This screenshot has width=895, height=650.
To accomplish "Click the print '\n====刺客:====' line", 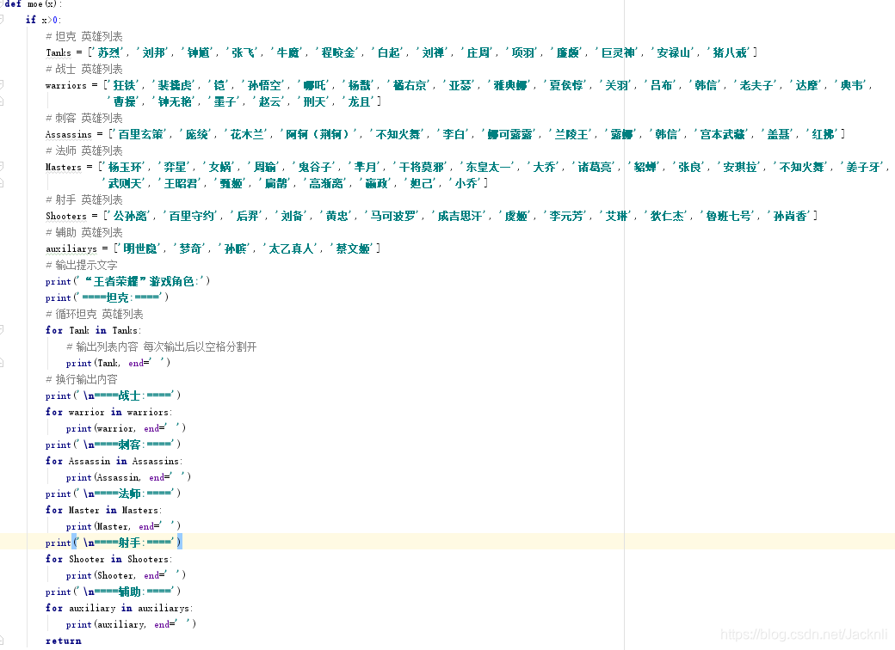I will tap(113, 445).
